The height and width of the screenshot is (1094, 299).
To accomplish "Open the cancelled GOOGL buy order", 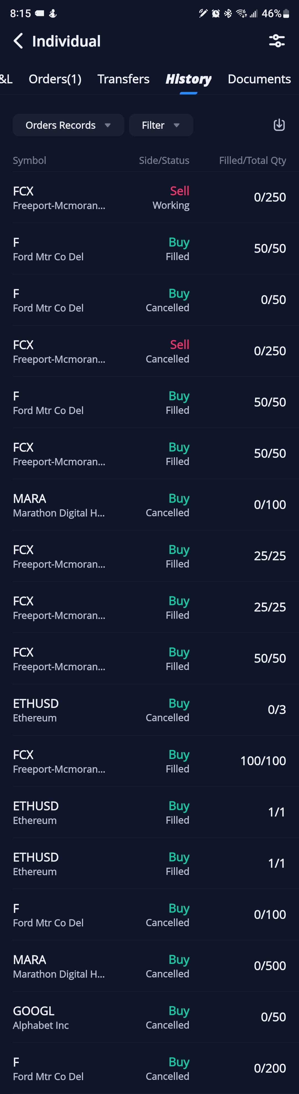I will [149, 1017].
